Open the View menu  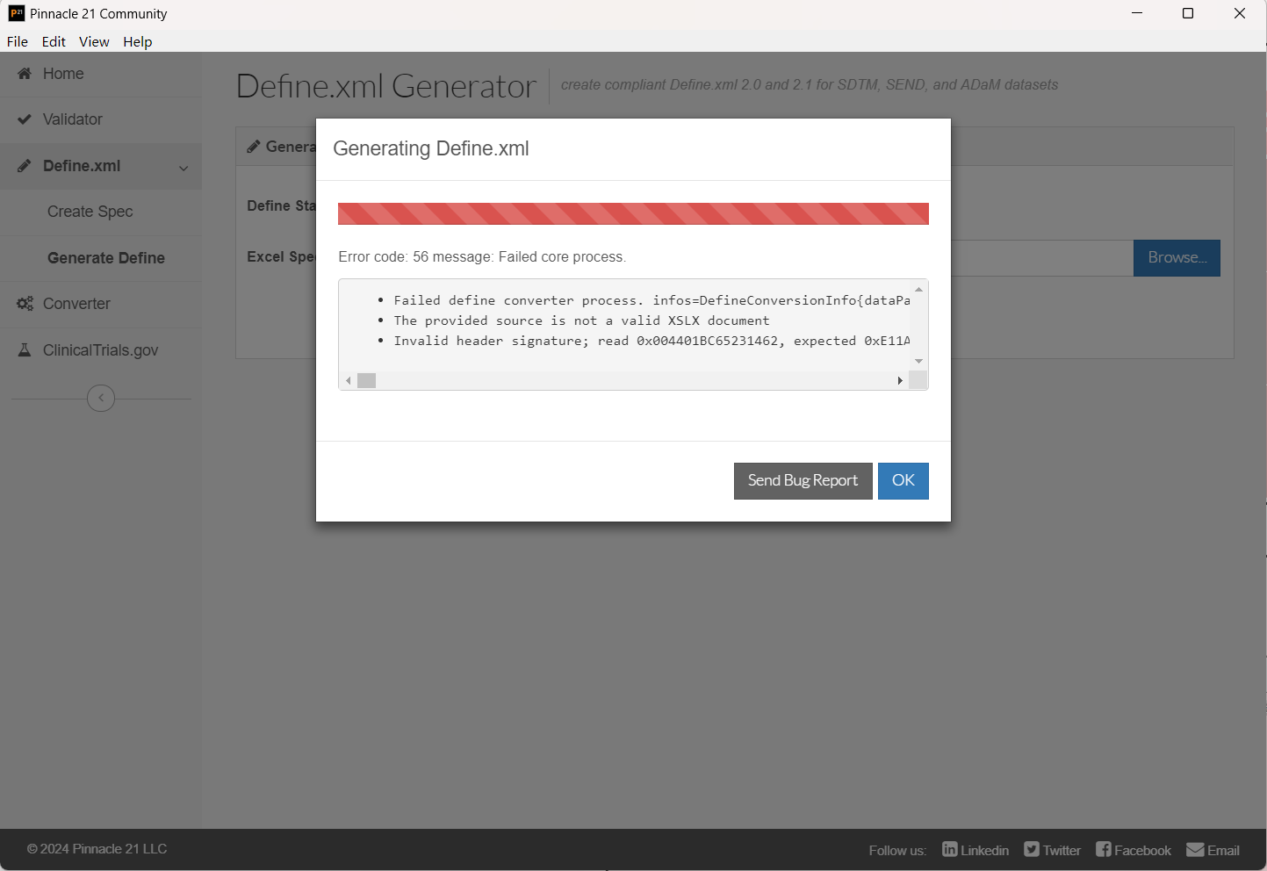[94, 41]
